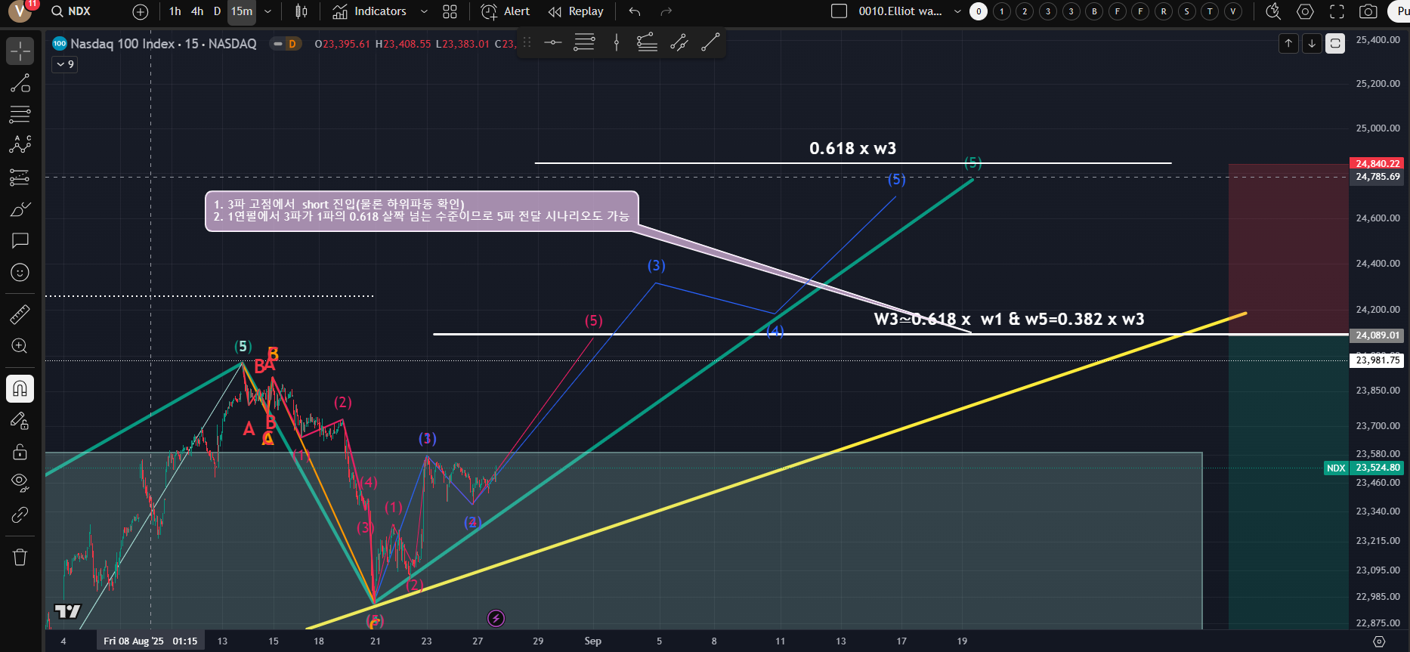The image size is (1410, 652).
Task: Expand the time interval dropdown arrow
Action: (x=267, y=11)
